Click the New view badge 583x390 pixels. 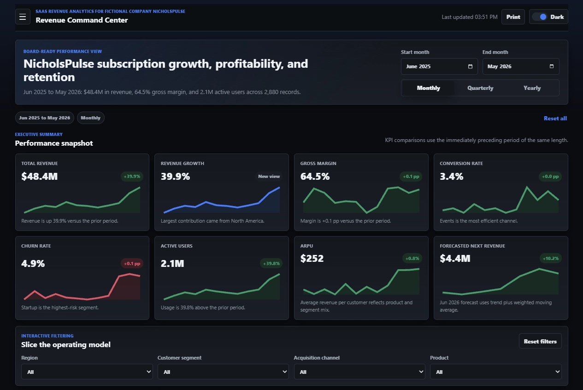[x=269, y=176]
